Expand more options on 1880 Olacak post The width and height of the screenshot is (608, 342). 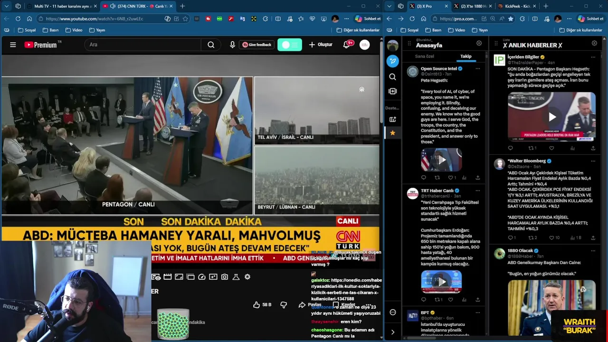[x=593, y=251]
